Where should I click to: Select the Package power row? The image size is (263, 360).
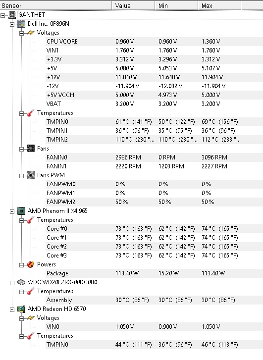pos(154,273)
